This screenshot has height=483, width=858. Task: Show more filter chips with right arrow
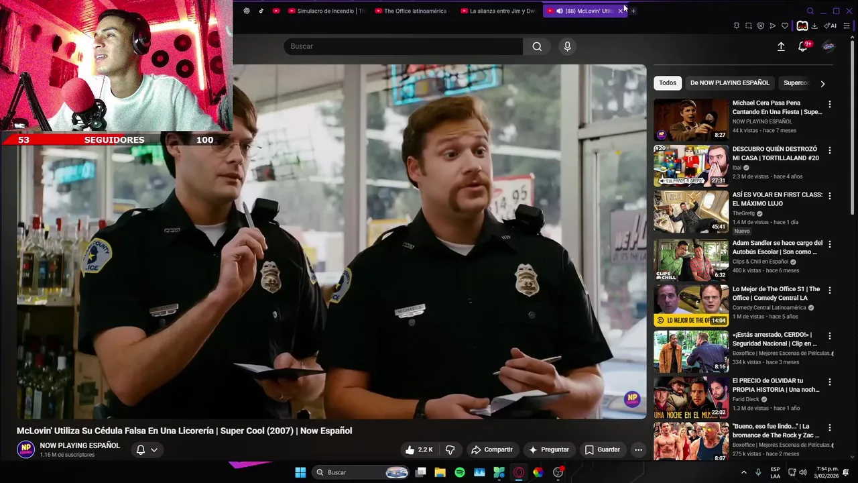tap(822, 84)
